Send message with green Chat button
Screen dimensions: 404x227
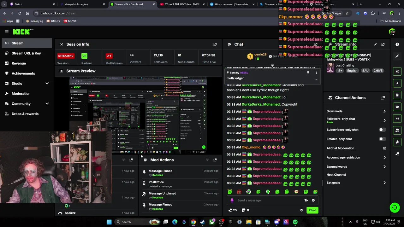(312, 210)
